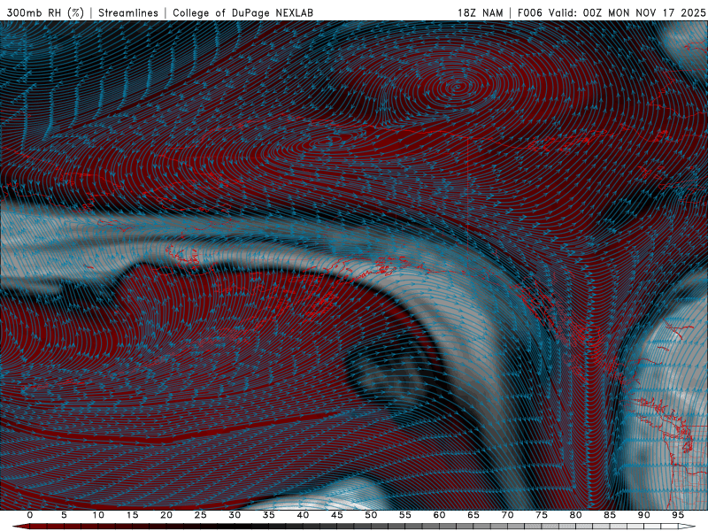Select the "25" value on the color scale
This screenshot has width=708, height=531.
[x=201, y=515]
